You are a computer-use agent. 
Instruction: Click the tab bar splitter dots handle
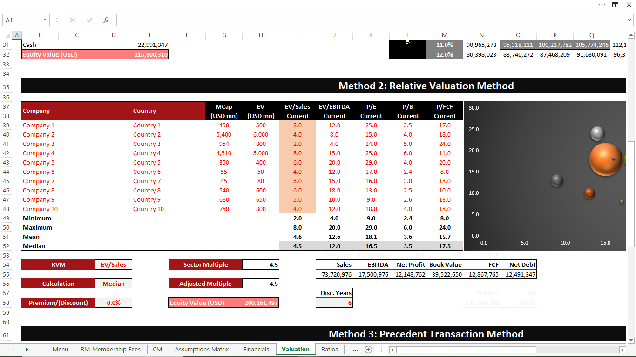(x=382, y=350)
